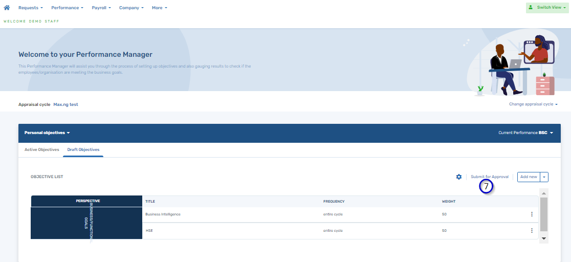Click the step 7 circle marker
This screenshot has height=262, width=571.
tap(486, 187)
